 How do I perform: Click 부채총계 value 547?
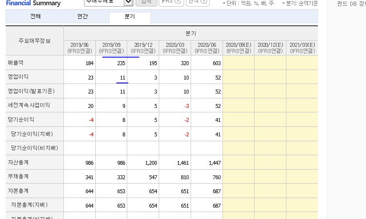coord(153,177)
